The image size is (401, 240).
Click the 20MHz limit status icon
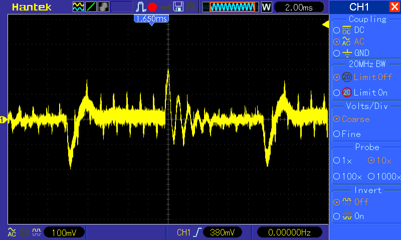(x=24, y=232)
